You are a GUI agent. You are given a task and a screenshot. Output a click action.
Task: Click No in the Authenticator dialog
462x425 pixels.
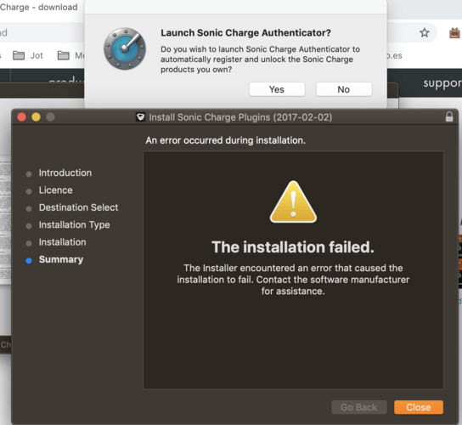point(344,89)
